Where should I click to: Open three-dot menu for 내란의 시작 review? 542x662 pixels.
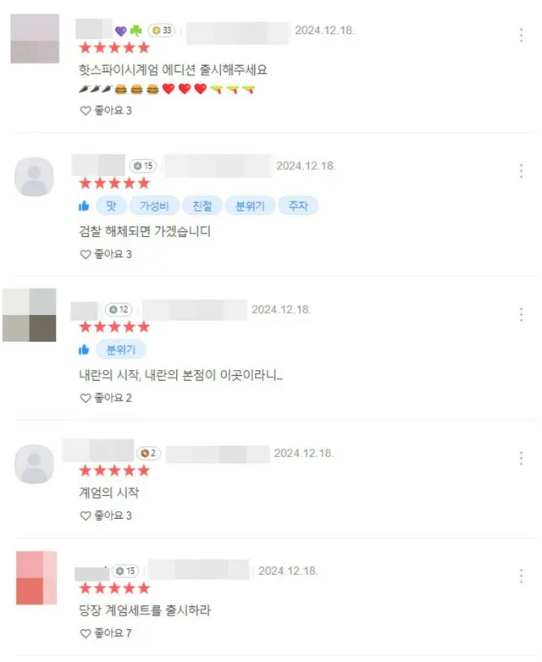(x=522, y=315)
